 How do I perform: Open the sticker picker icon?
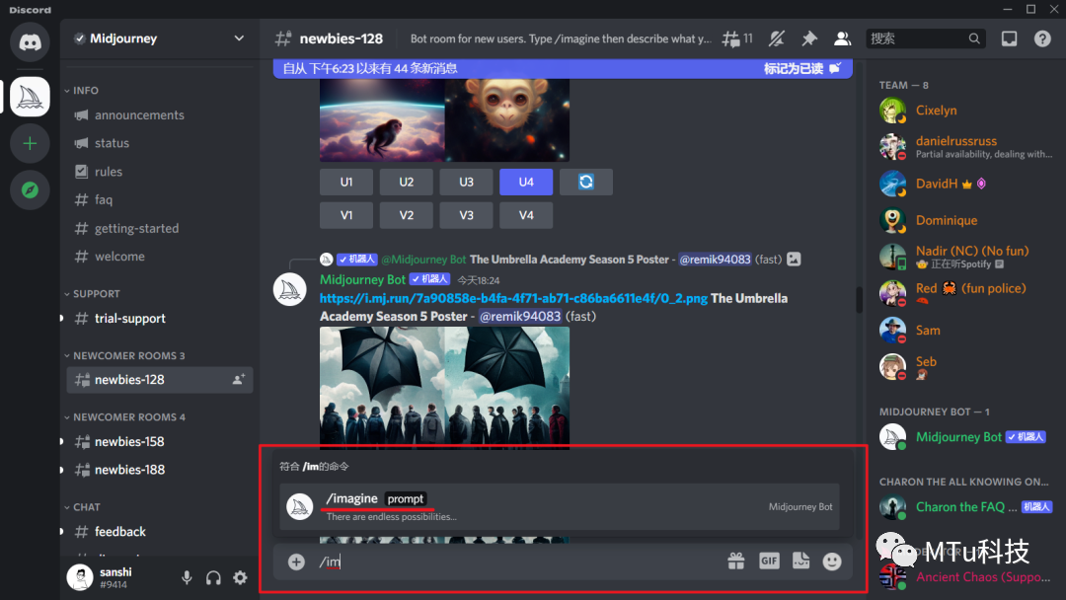pos(800,561)
